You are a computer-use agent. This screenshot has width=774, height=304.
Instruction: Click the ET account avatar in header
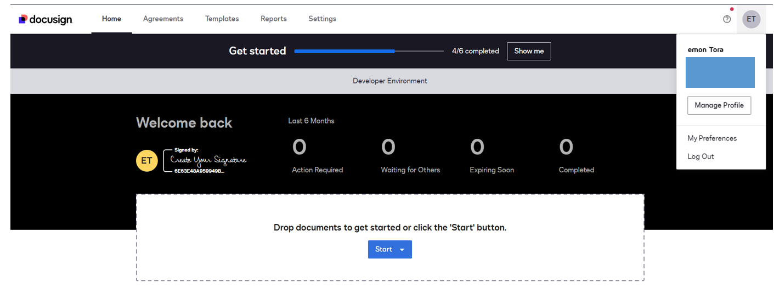point(751,19)
